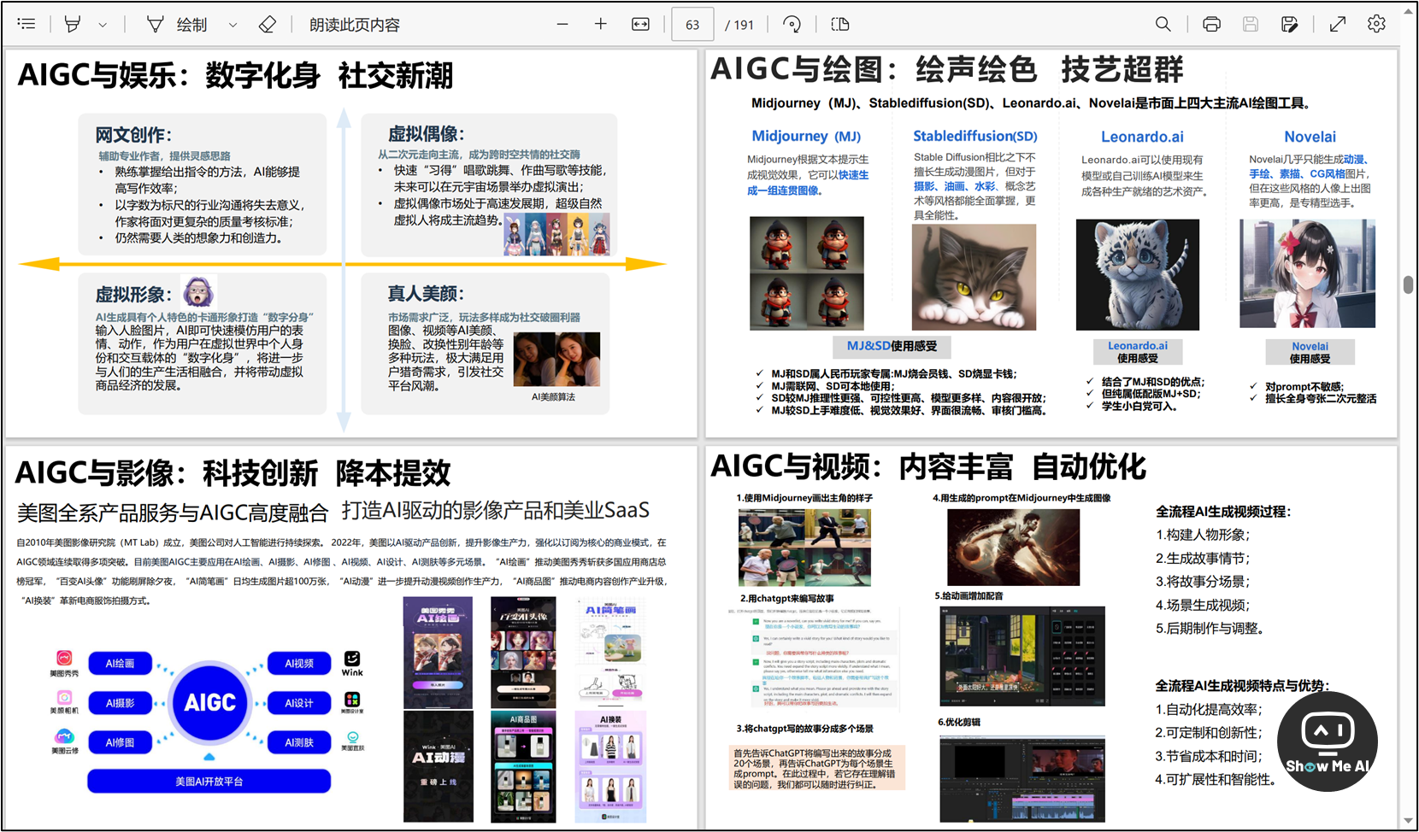Image resolution: width=1419 pixels, height=832 pixels.
Task: Click the Save As icon
Action: (1290, 24)
